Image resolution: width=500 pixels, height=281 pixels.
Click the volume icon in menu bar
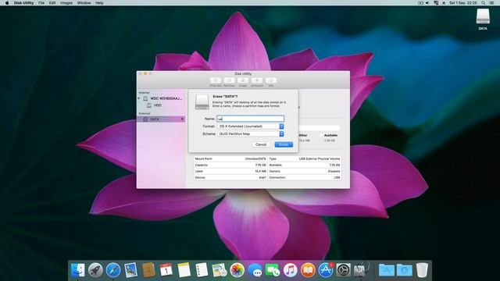[x=427, y=3]
